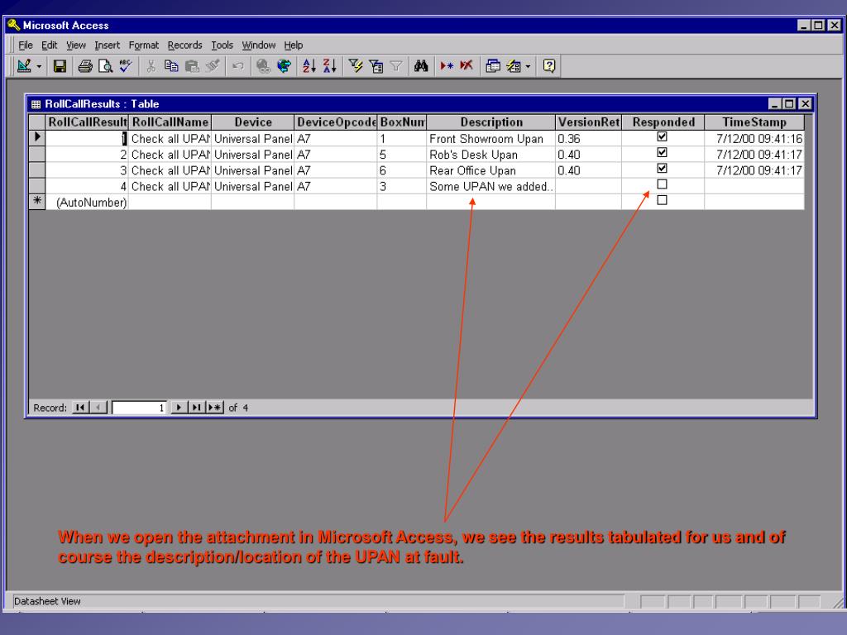The width and height of the screenshot is (847, 635).
Task: Apply Filter By Selection icon
Action: click(356, 66)
